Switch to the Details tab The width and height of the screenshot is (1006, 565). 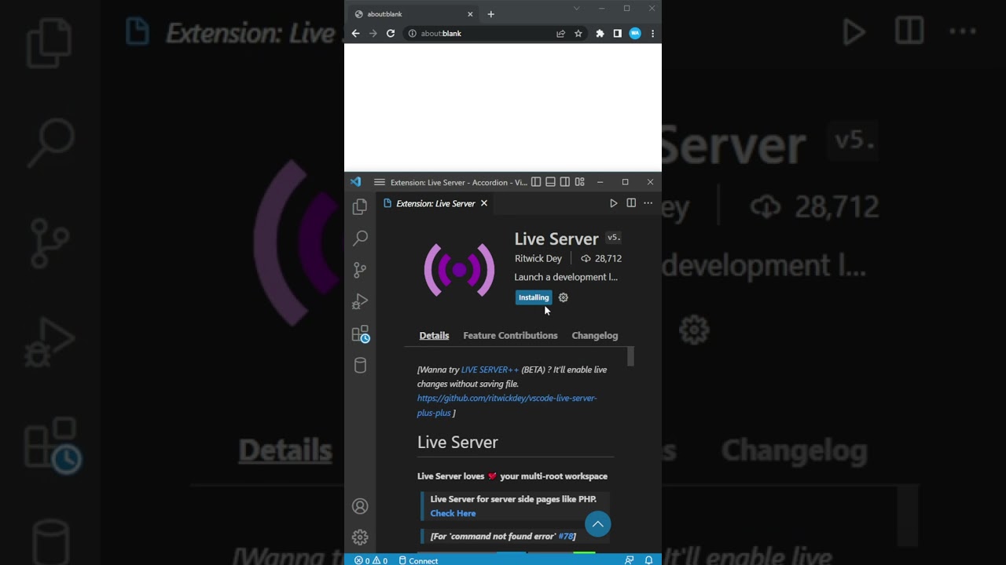[434, 335]
